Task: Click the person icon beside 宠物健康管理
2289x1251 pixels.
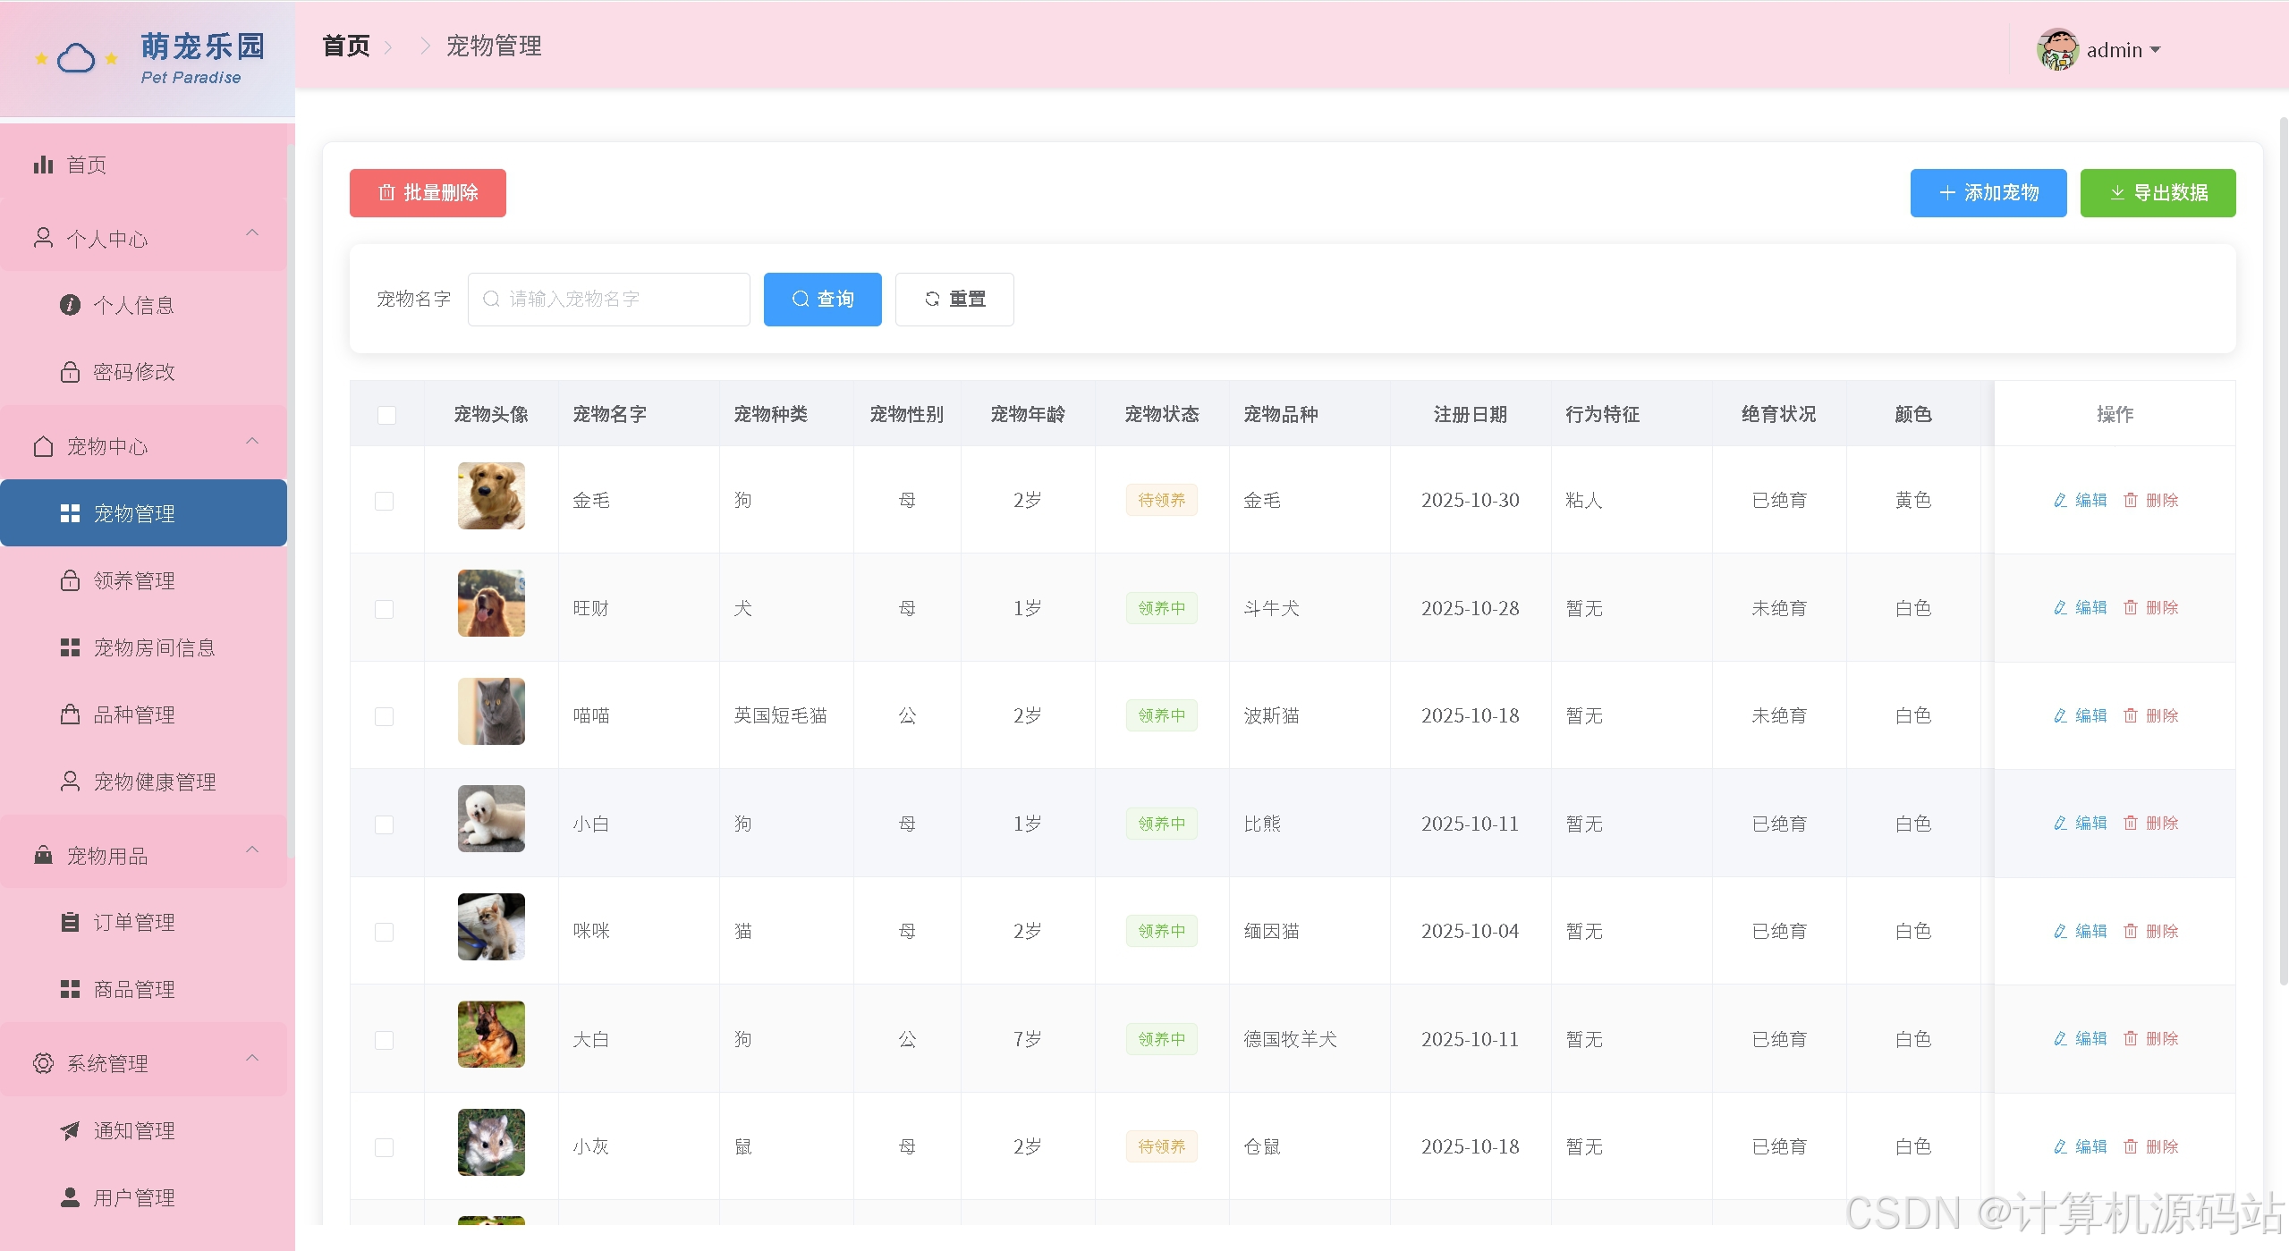Action: [x=70, y=782]
